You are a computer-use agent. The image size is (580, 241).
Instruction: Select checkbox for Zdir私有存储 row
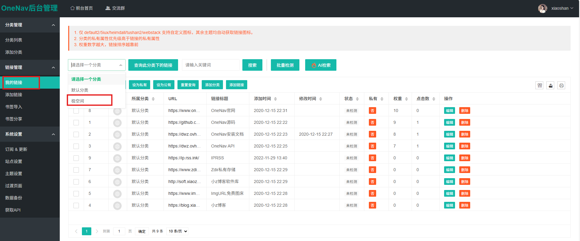[76, 170]
